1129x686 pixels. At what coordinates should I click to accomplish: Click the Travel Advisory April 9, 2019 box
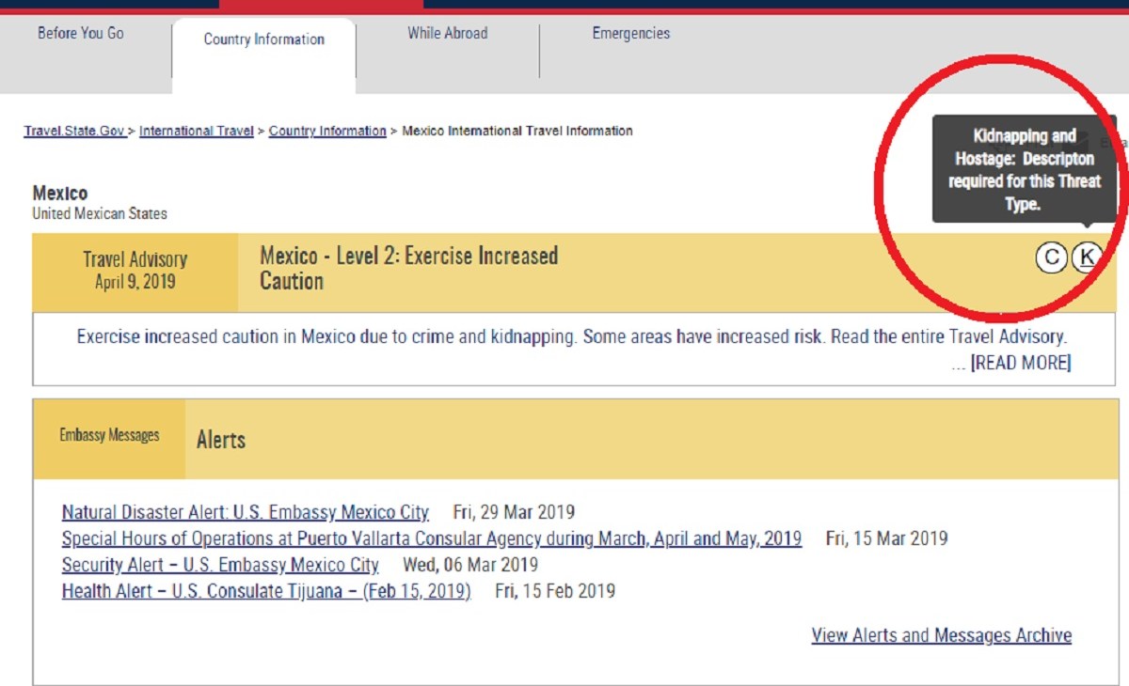point(135,271)
